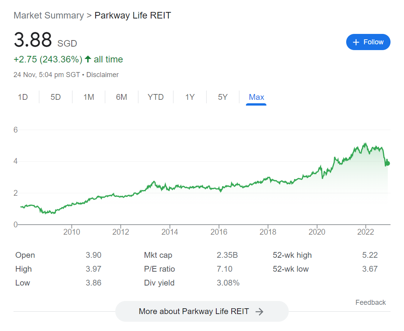Select the 6M chart range tab
The height and width of the screenshot is (331, 404).
(121, 97)
